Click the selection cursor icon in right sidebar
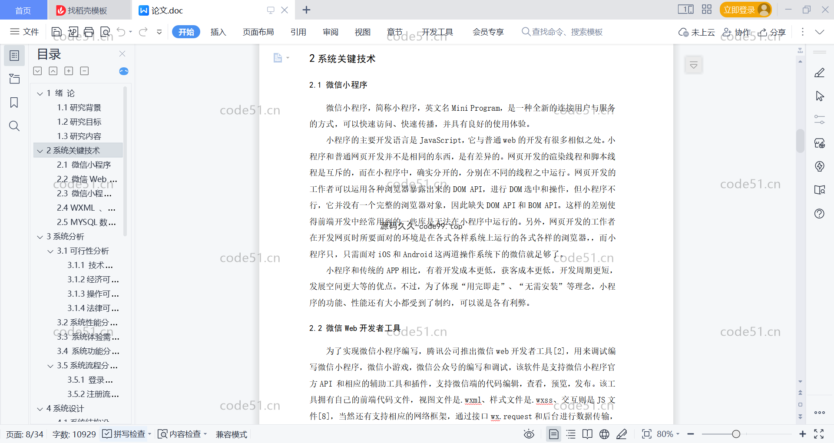Image resolution: width=834 pixels, height=443 pixels. coord(820,96)
